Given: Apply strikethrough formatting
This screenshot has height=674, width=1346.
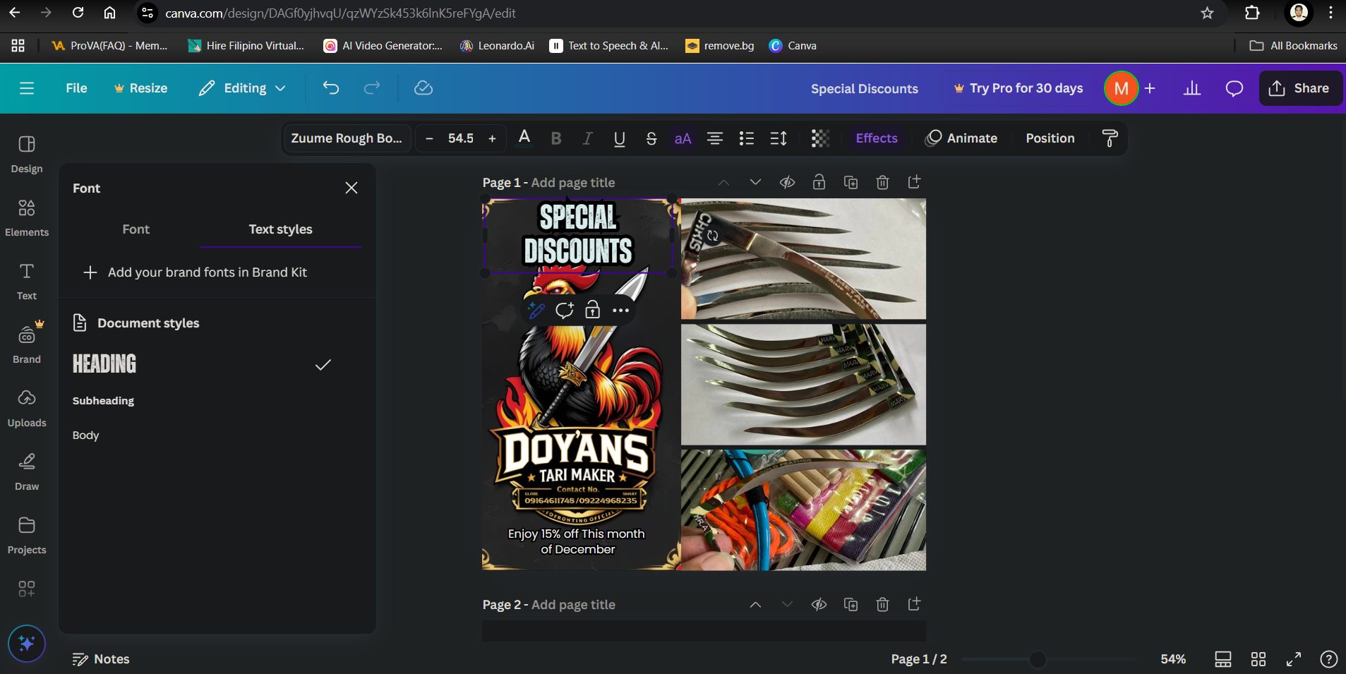Looking at the screenshot, I should [x=651, y=138].
